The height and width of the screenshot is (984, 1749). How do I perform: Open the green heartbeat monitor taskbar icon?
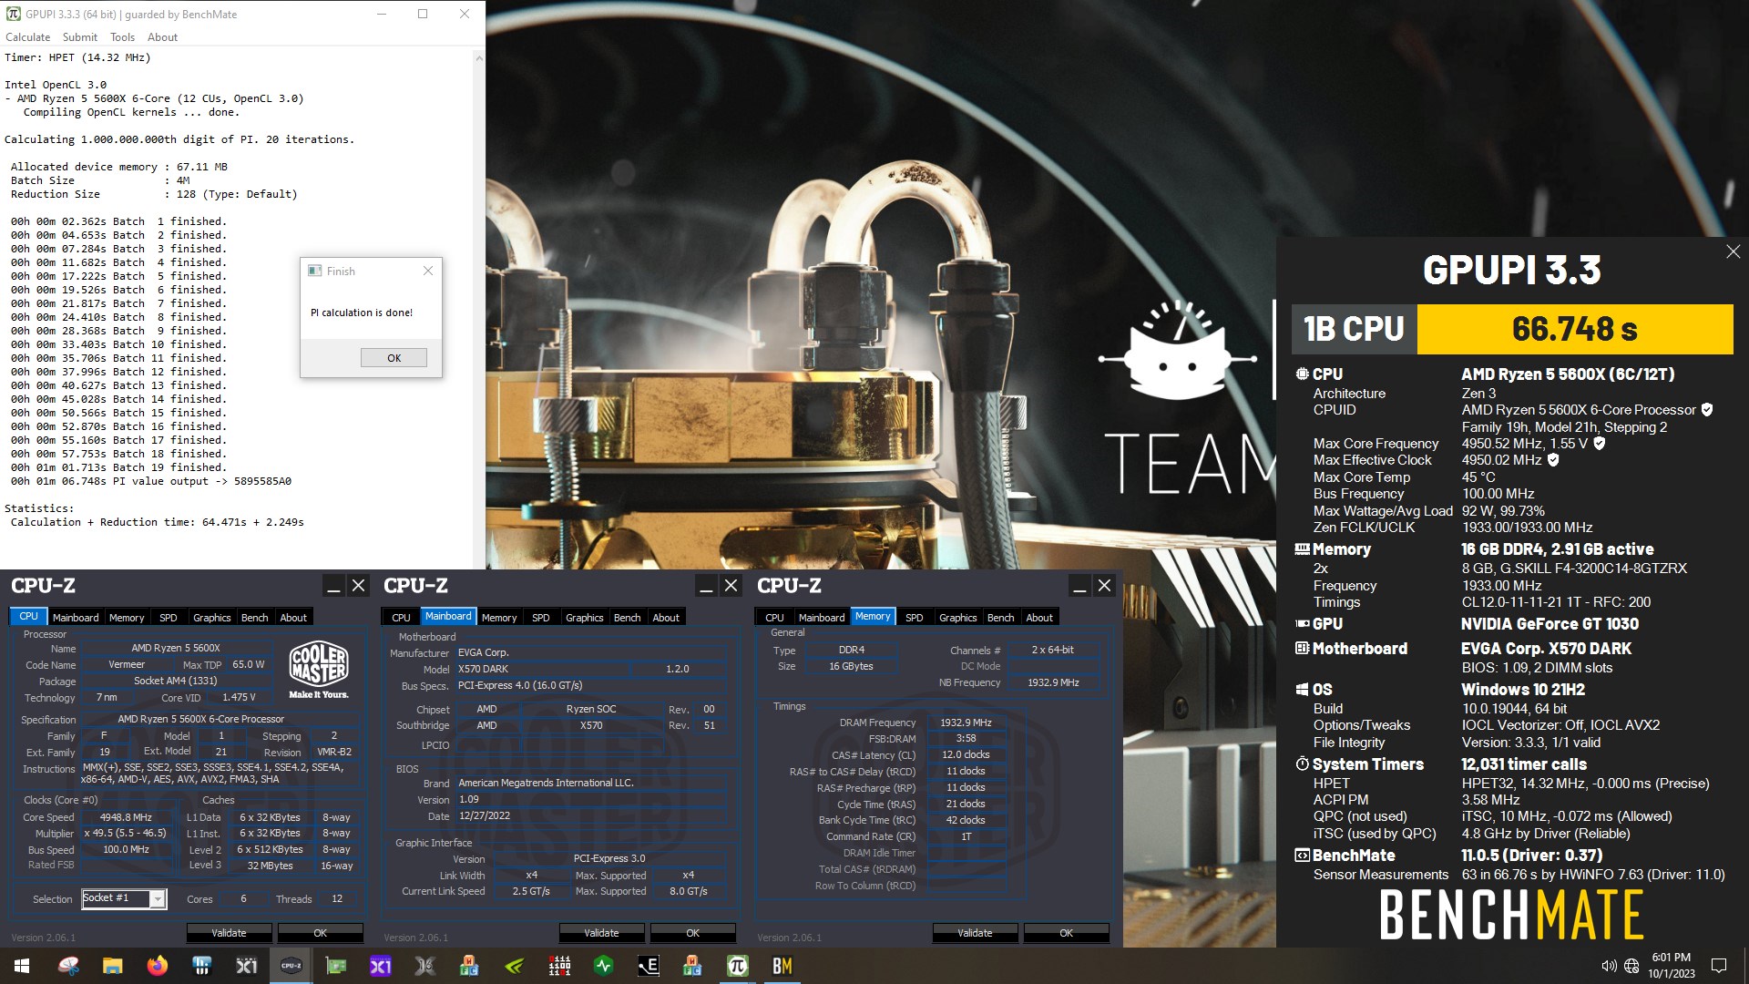[x=603, y=966]
